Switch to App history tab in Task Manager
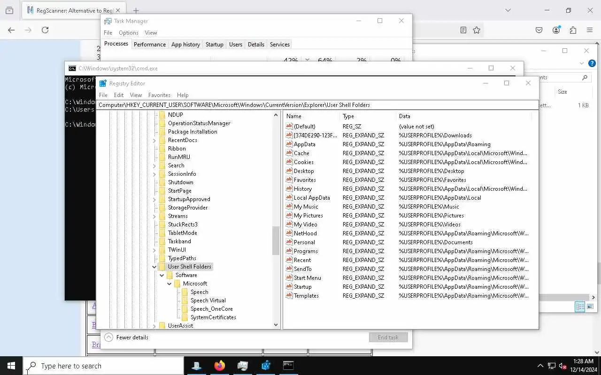 (185, 44)
